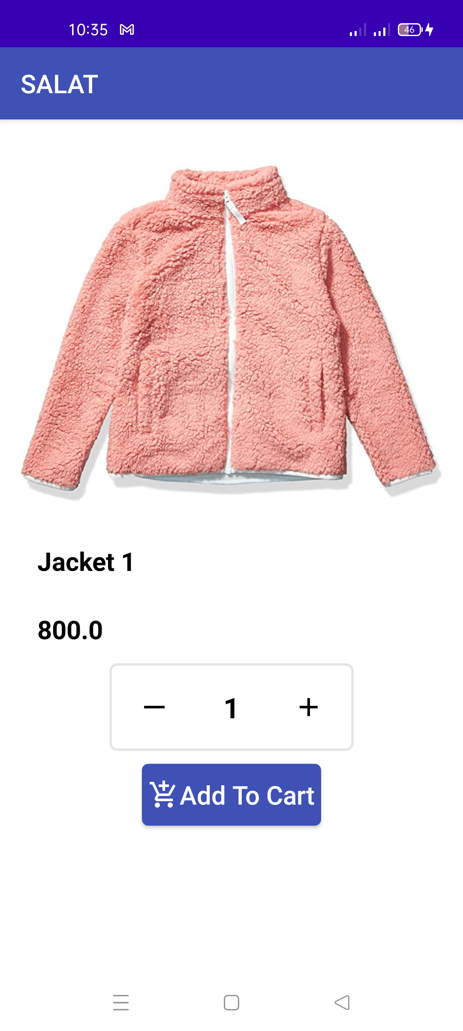Tap the second signal strength icon
Viewport: 463px width, 1031px height.
tap(382, 30)
